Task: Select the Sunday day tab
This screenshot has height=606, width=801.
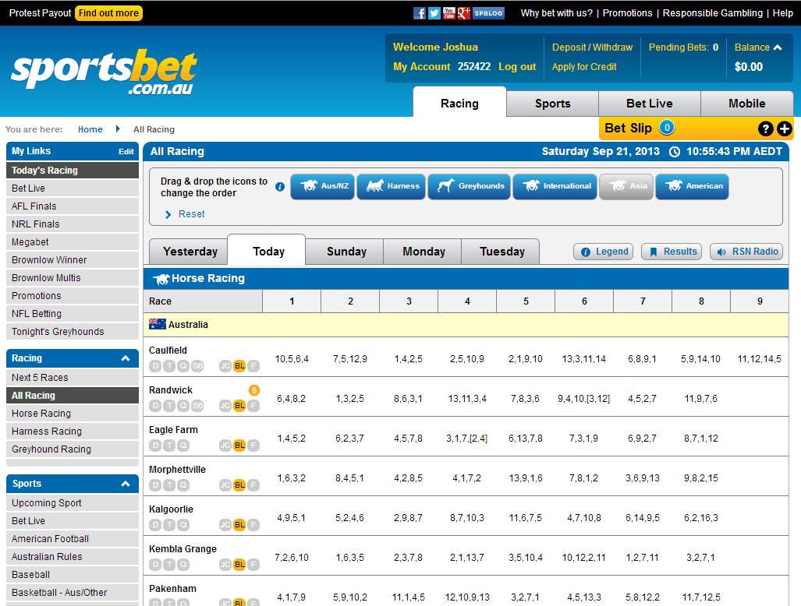Action: (x=346, y=252)
